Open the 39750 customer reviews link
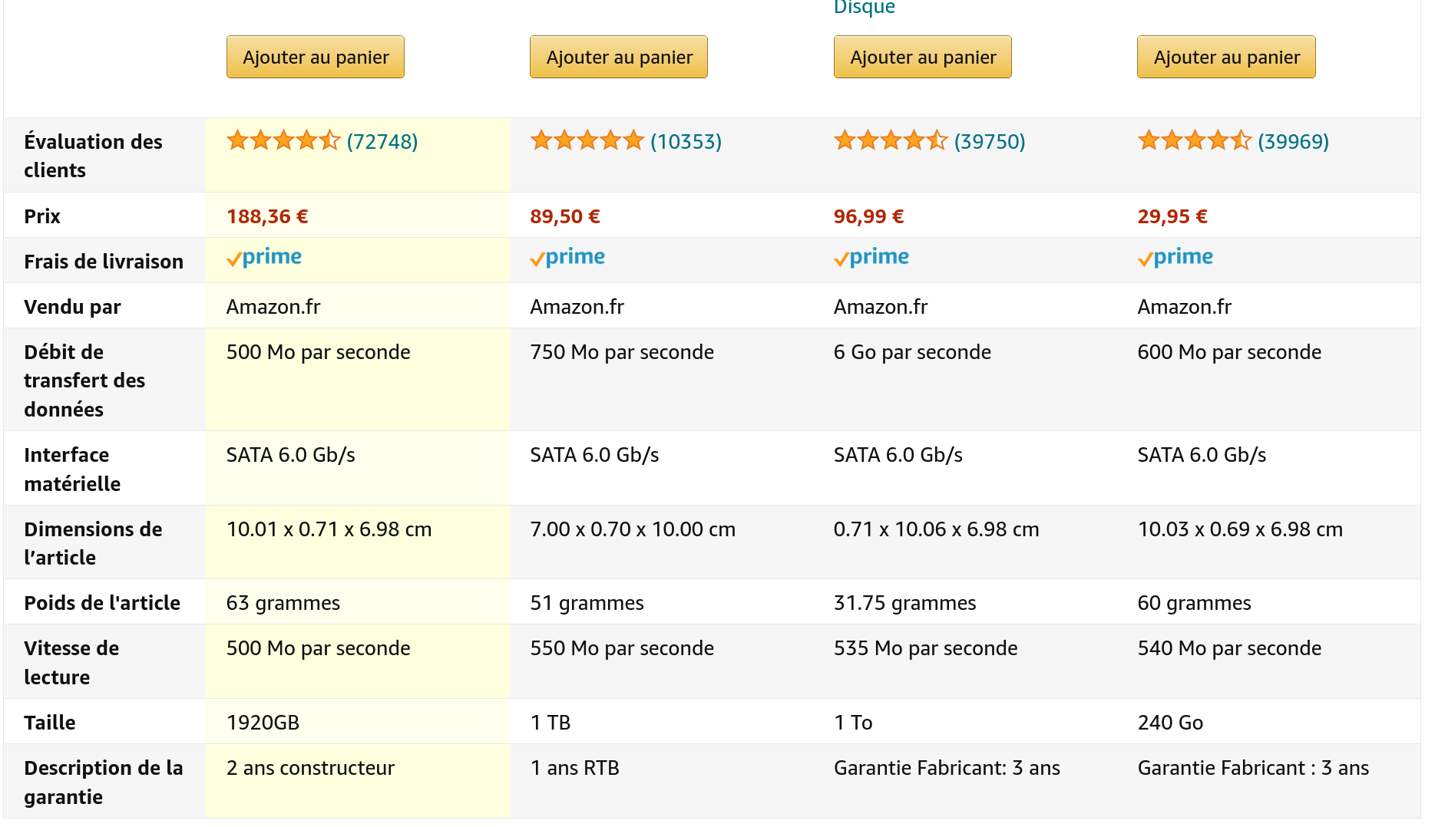 [x=990, y=142]
